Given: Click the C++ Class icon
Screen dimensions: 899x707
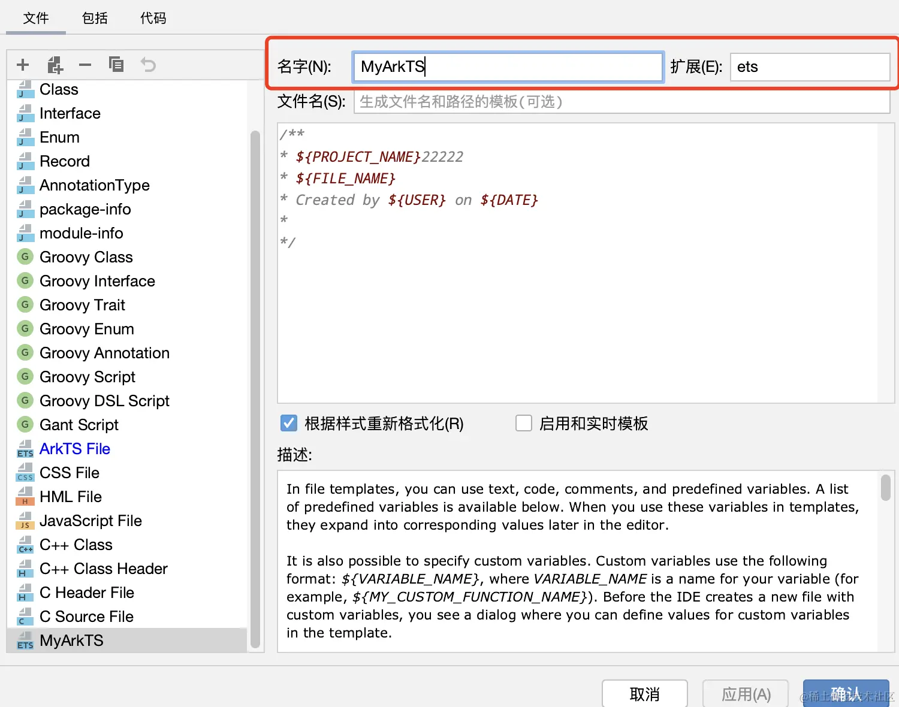Looking at the screenshot, I should pyautogui.click(x=25, y=545).
